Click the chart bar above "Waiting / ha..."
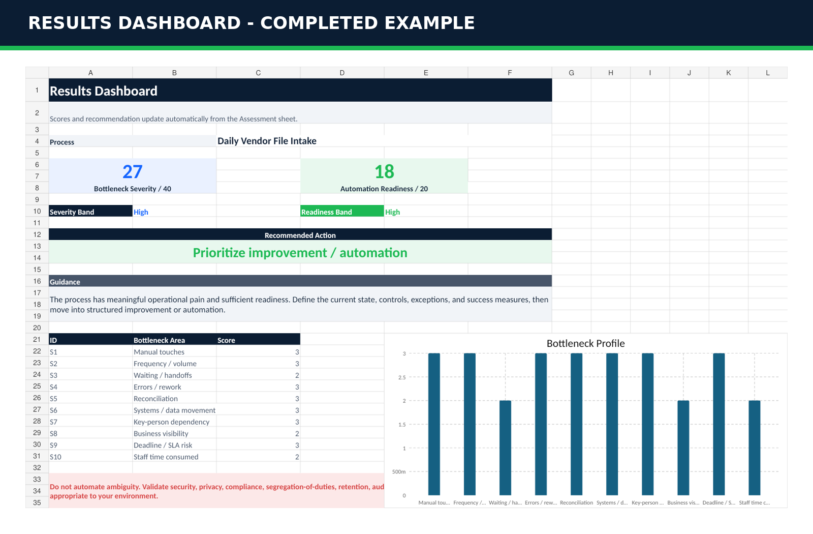Image resolution: width=813 pixels, height=534 pixels. click(505, 448)
